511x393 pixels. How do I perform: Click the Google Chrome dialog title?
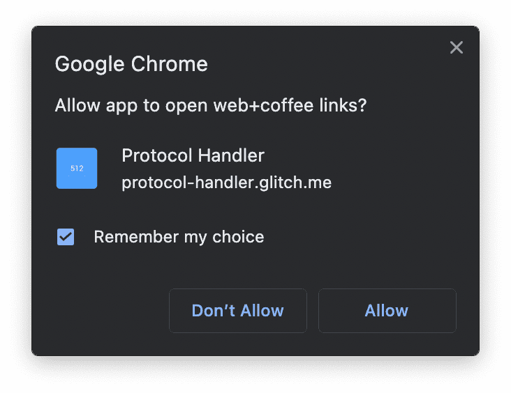coord(131,64)
